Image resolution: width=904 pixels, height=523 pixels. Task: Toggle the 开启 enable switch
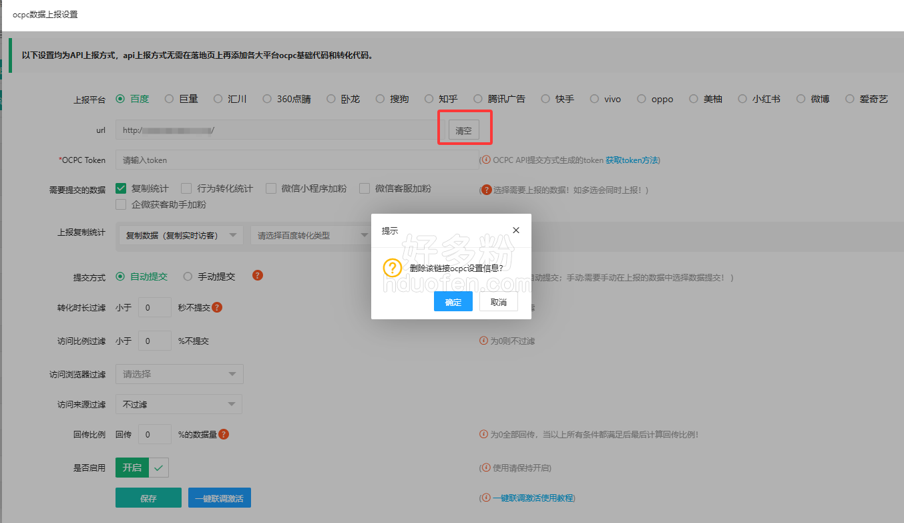tap(142, 468)
